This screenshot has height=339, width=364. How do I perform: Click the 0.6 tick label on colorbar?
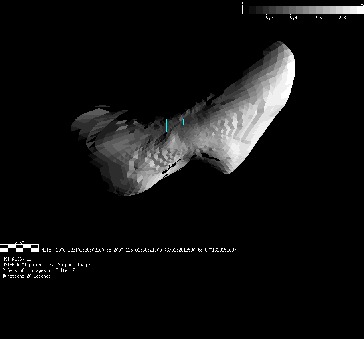click(317, 18)
